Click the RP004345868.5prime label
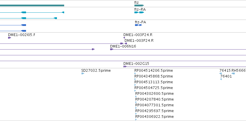 tap(153, 76)
